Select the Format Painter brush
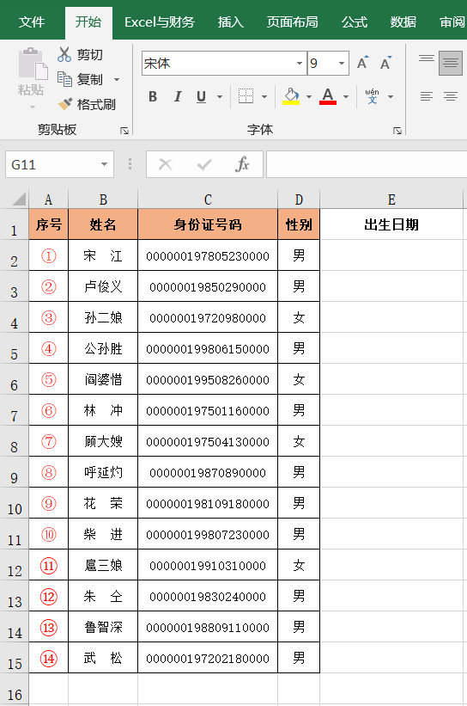This screenshot has height=706, width=467. (x=64, y=104)
